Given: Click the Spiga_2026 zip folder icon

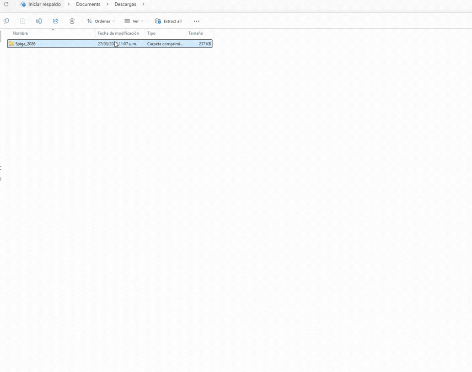Looking at the screenshot, I should (11, 44).
